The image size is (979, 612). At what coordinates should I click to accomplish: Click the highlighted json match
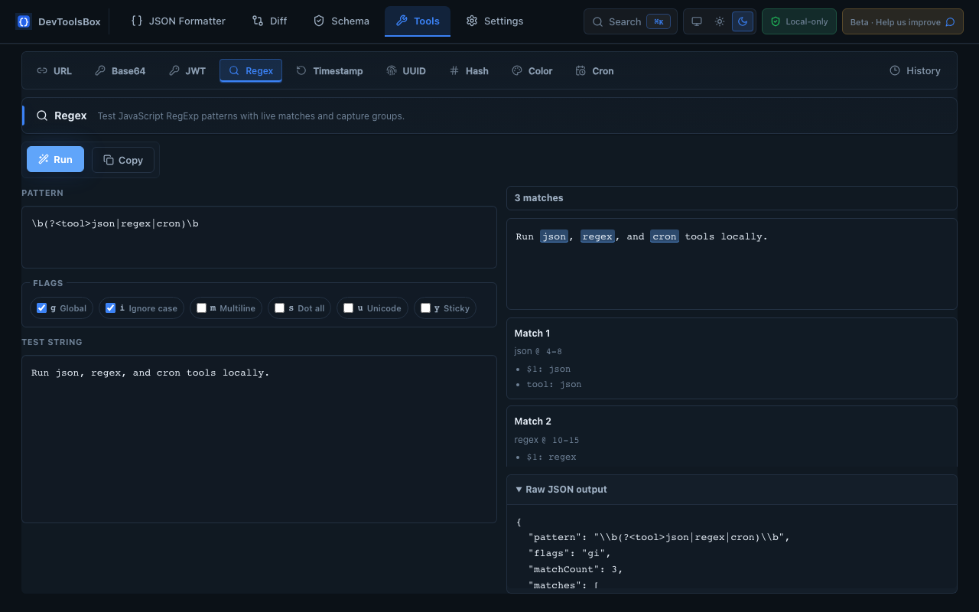click(554, 236)
